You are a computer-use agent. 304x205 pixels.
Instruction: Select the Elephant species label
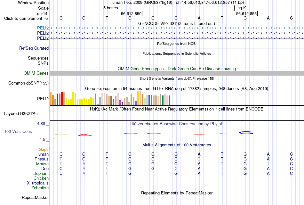pyautogui.click(x=40, y=173)
